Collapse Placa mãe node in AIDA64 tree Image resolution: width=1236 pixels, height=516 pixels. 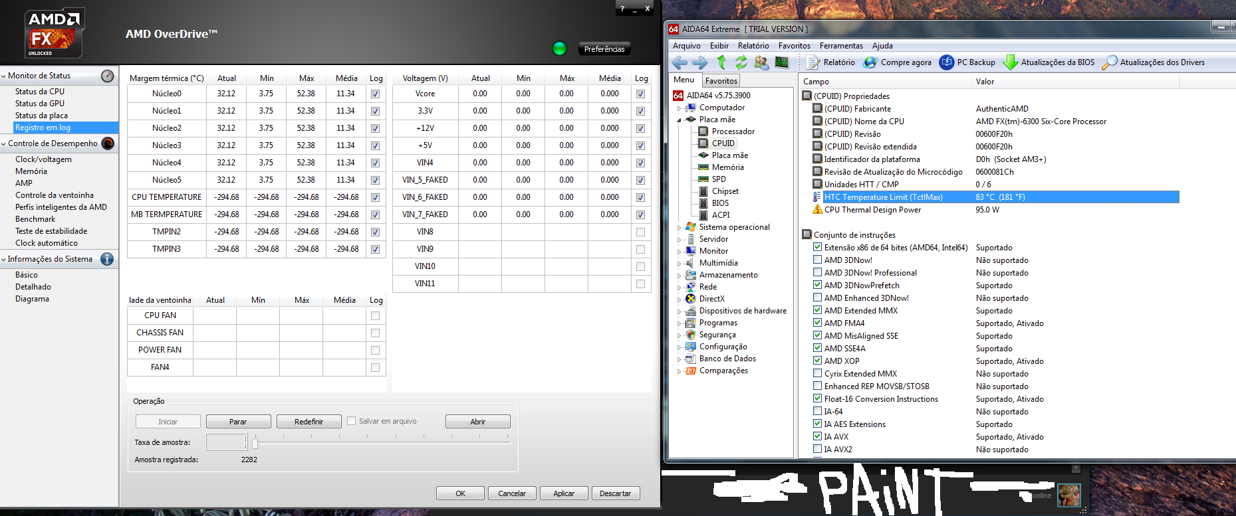click(x=679, y=120)
